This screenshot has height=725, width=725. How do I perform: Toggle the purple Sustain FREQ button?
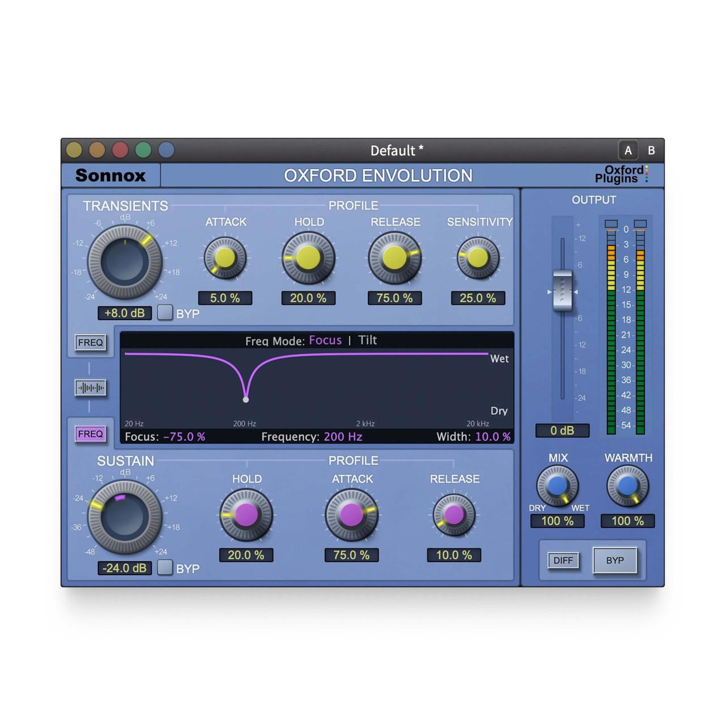pyautogui.click(x=90, y=434)
